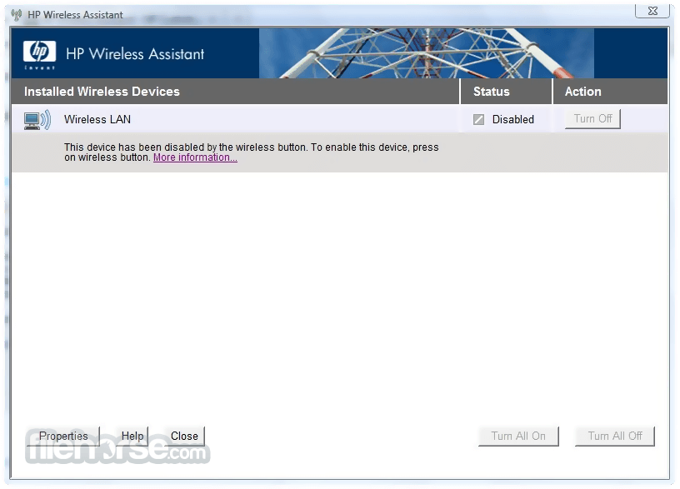This screenshot has height=489, width=680.
Task: Click the HP Wireless Assistant banner title
Action: (x=135, y=54)
